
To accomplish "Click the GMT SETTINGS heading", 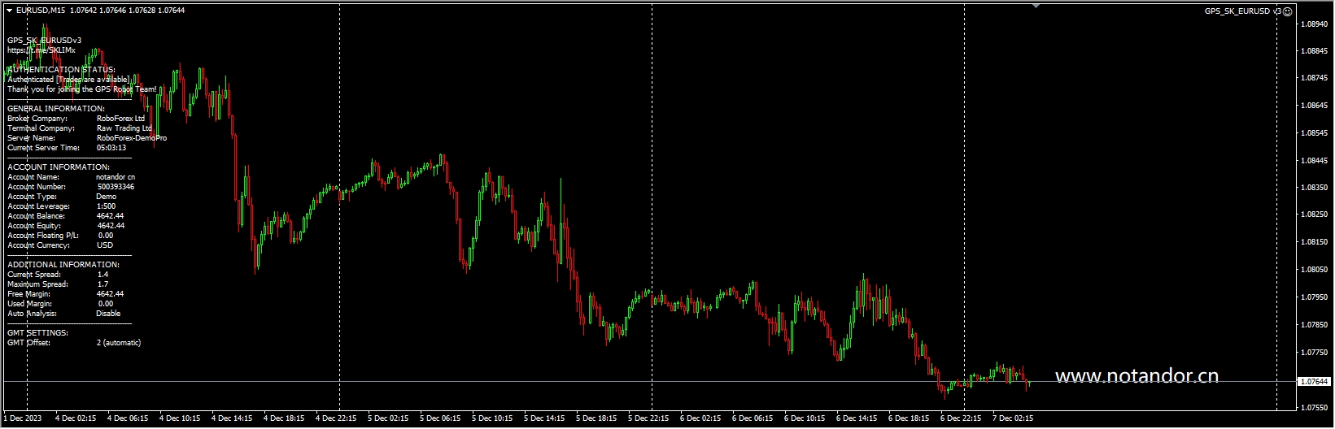I will tap(38, 333).
